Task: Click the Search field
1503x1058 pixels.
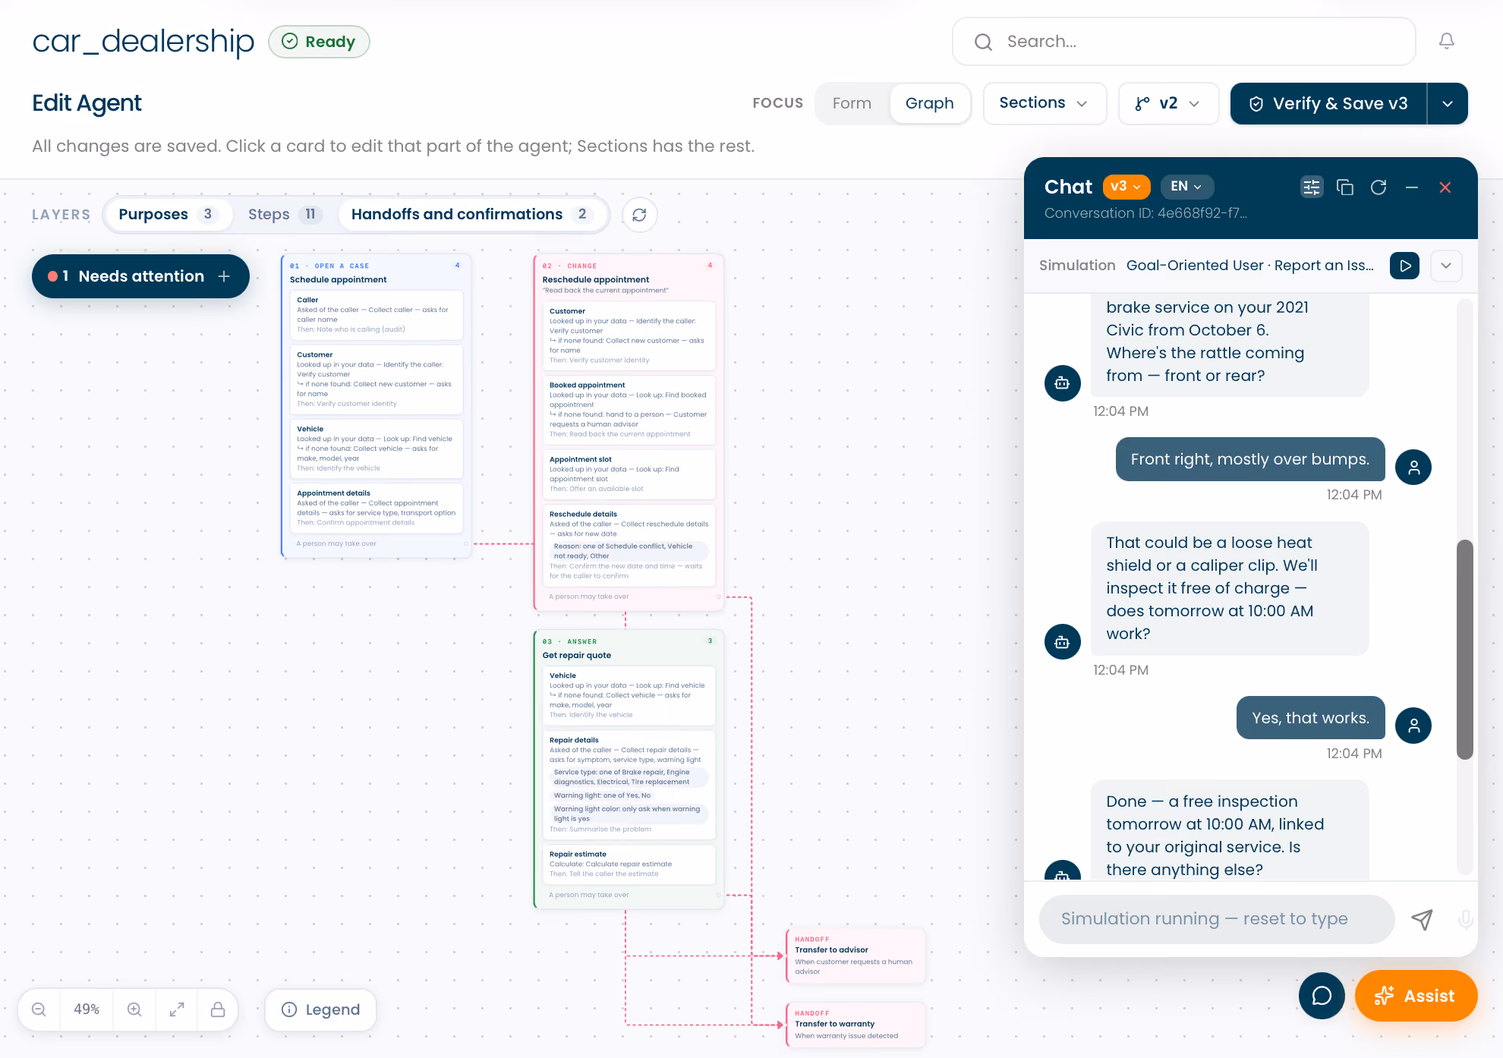Action: coord(1184,42)
